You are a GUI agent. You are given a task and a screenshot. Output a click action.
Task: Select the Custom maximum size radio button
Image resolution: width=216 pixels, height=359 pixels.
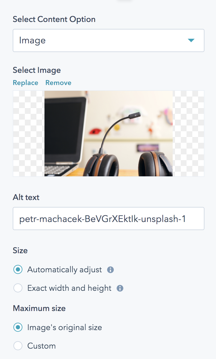[x=18, y=346]
